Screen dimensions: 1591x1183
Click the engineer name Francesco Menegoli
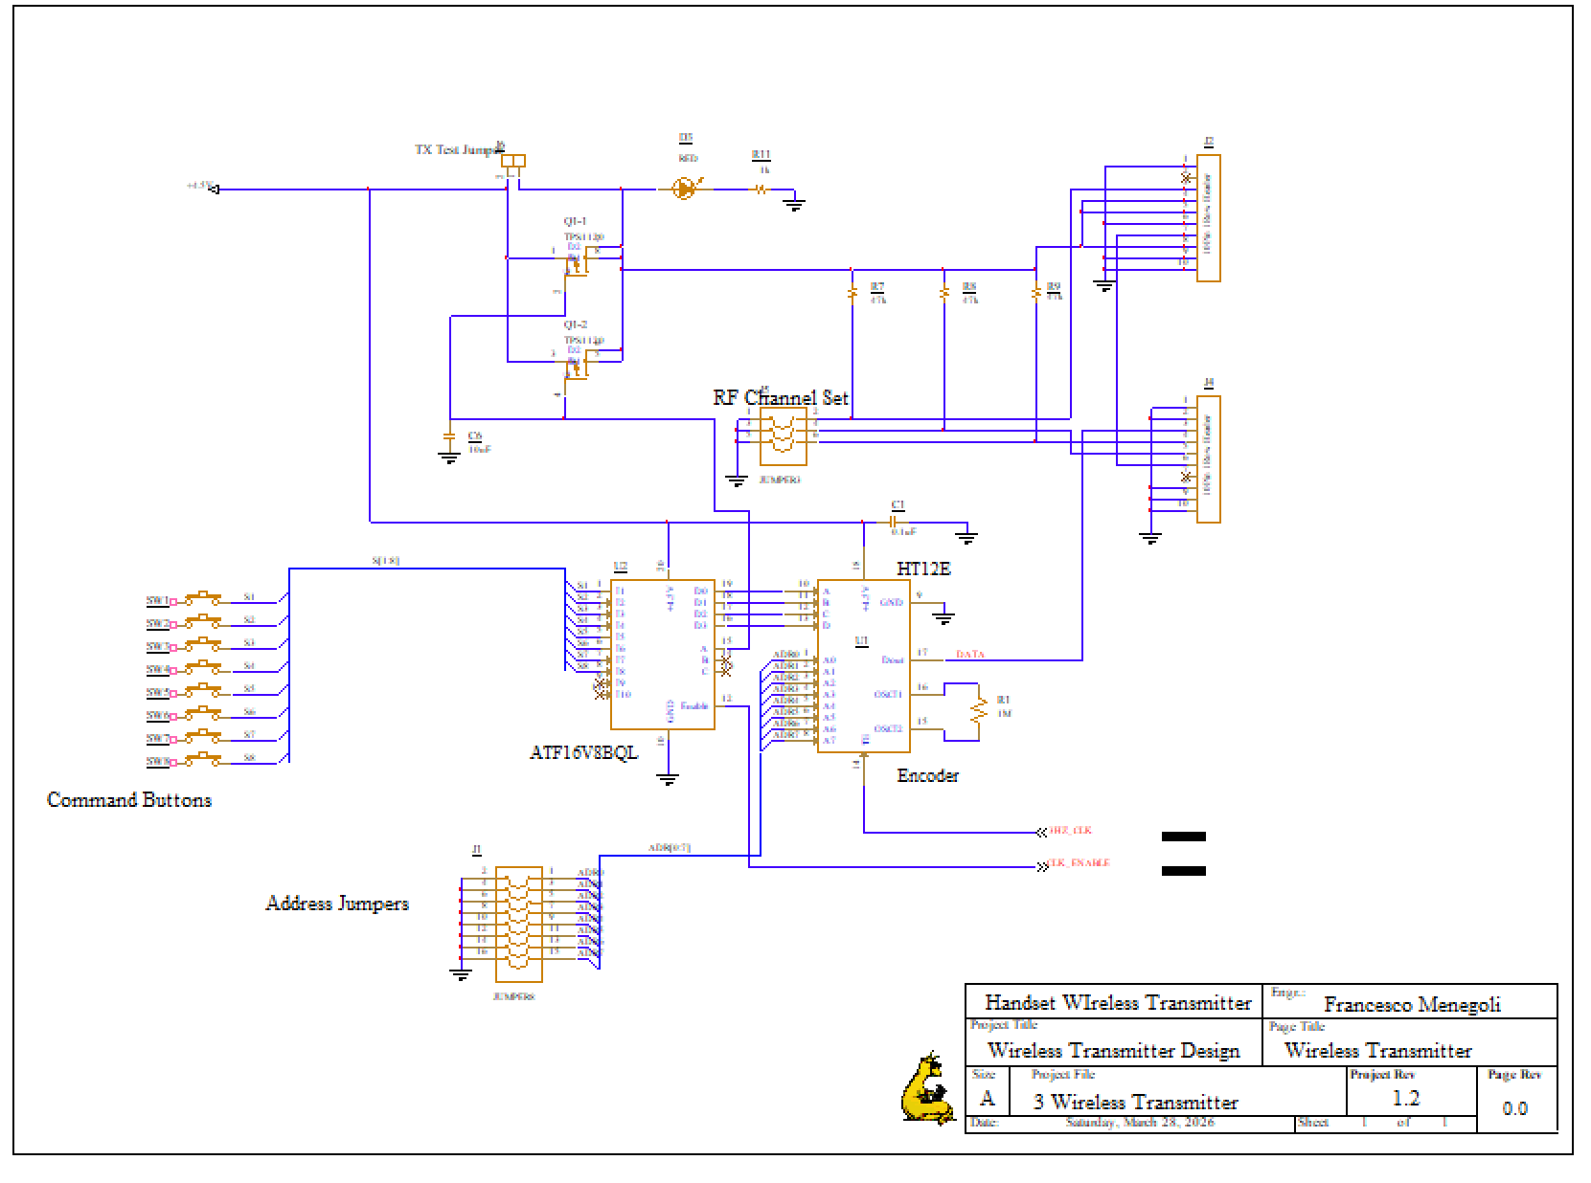coord(1411,1005)
